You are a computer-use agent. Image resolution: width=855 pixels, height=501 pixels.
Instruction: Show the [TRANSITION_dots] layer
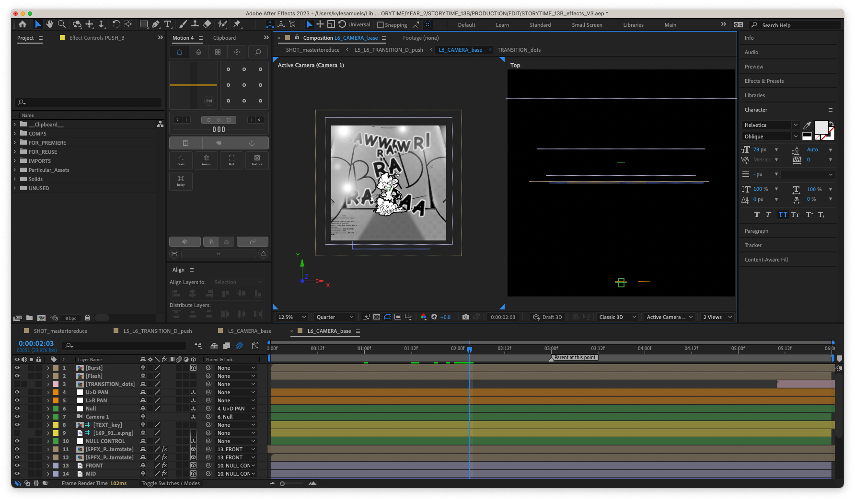click(17, 384)
